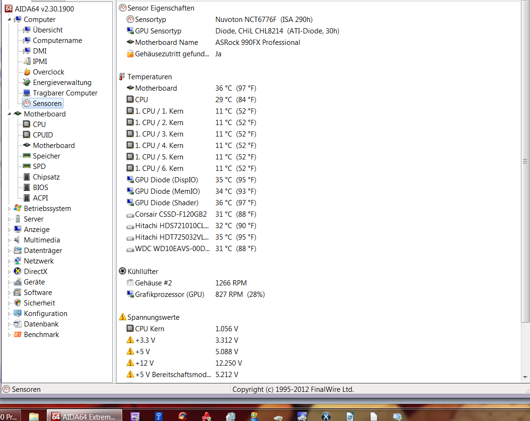Select the +5 V Bereitschaftsmodus row
The image size is (530, 421).
pos(182,374)
